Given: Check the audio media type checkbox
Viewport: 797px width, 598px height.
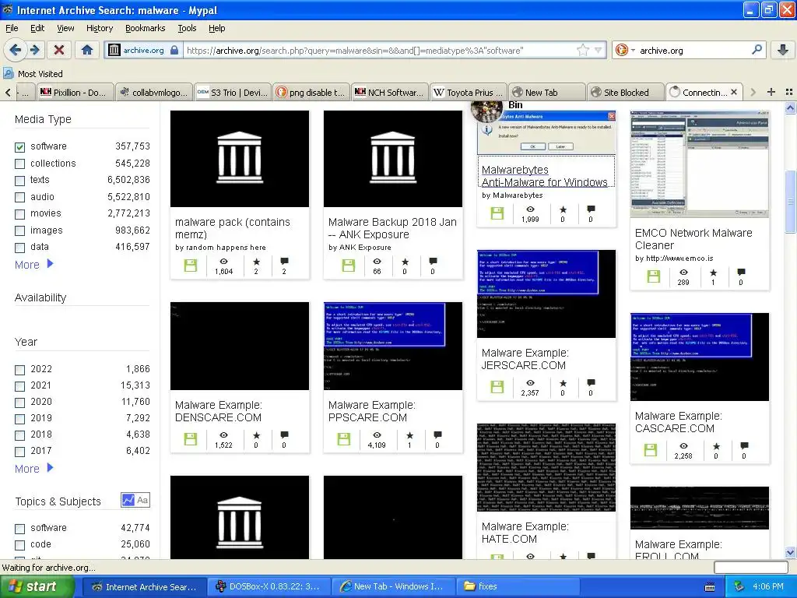Looking at the screenshot, I should 19,197.
